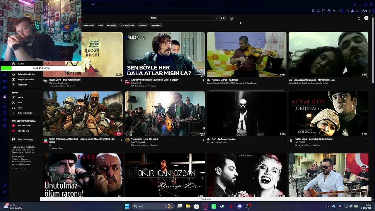Open Discord from the taskbar
This screenshot has height=211, width=375.
(240, 206)
